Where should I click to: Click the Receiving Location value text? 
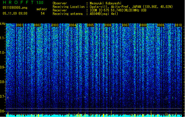pos(131,6)
